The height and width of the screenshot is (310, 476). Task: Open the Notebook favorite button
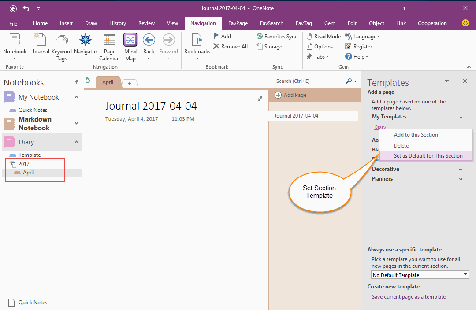coord(15,47)
